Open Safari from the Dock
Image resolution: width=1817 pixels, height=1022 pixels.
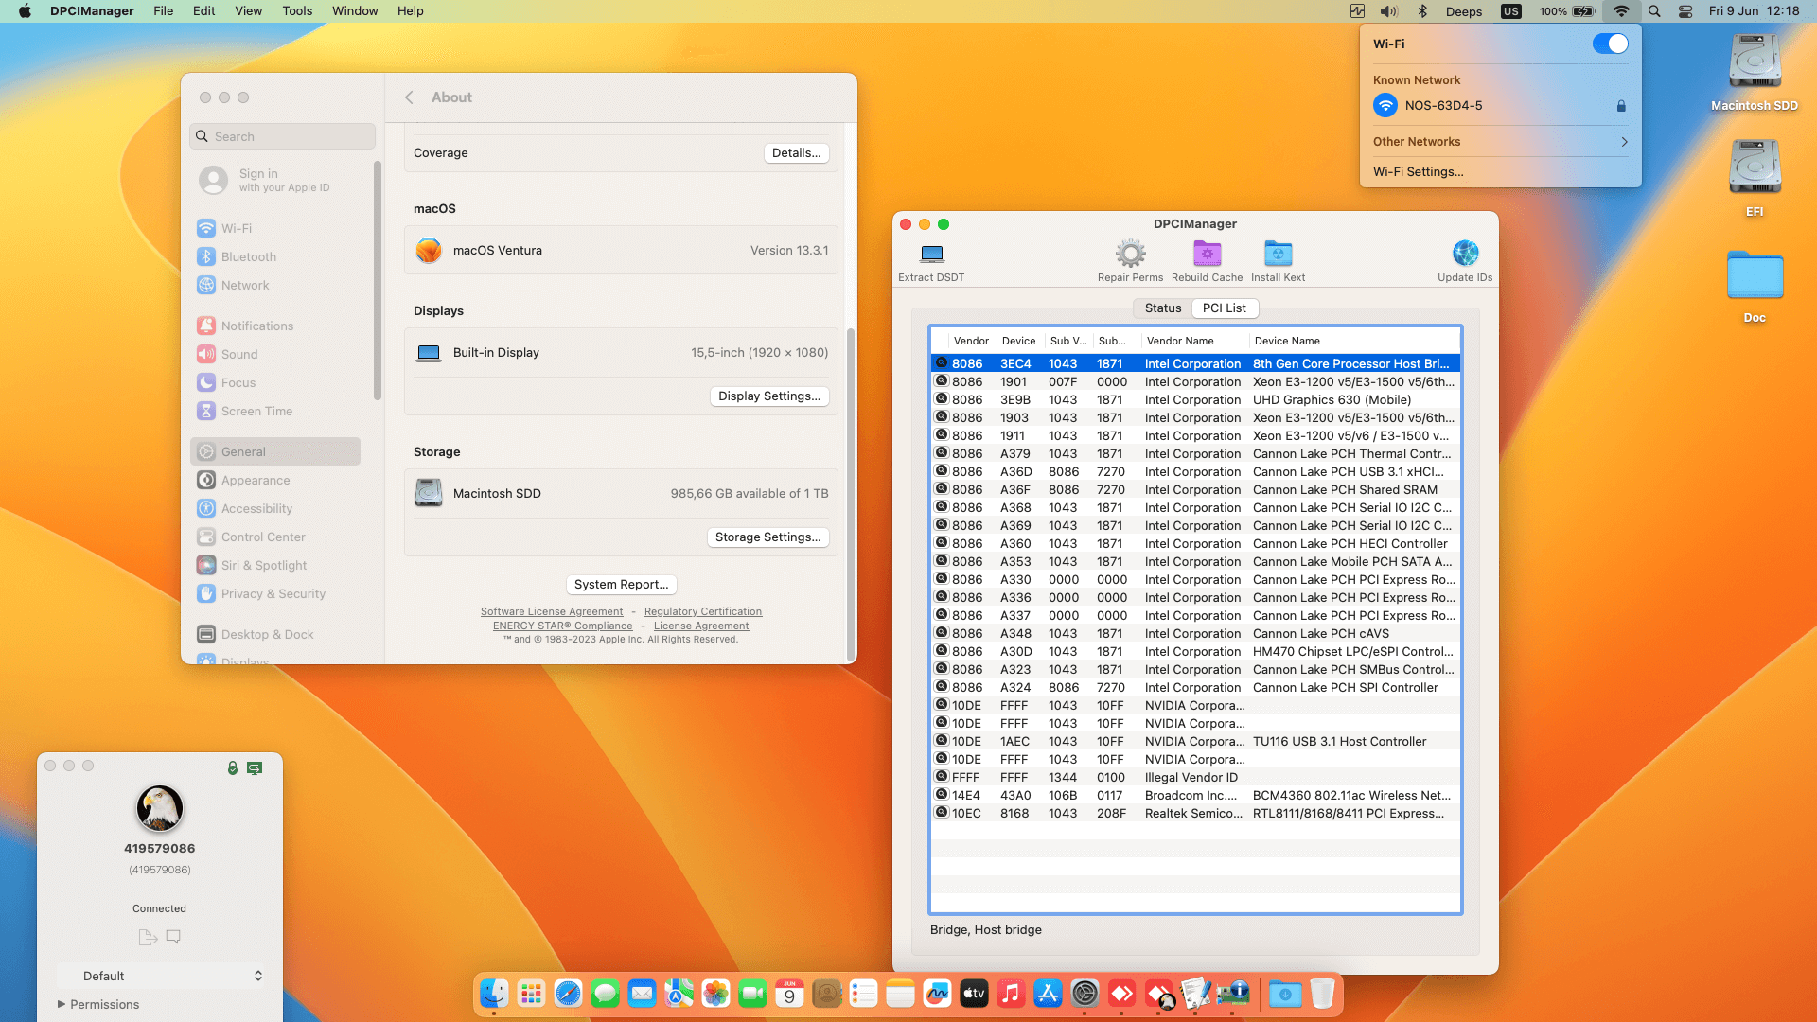point(568,994)
